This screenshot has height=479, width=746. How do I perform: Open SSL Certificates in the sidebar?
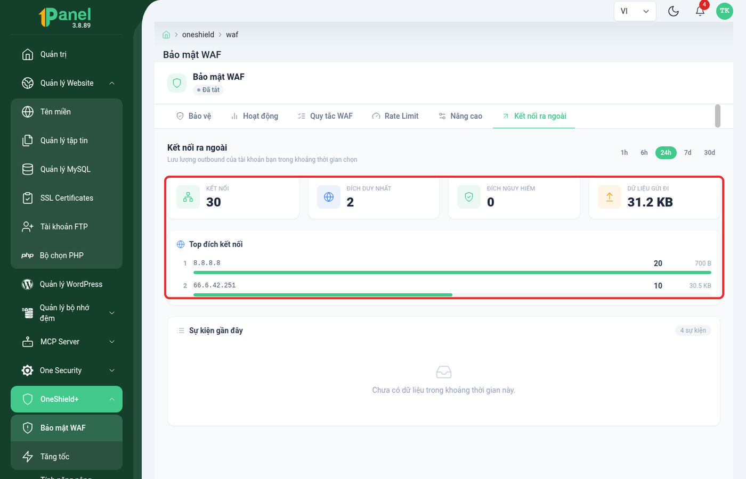click(67, 198)
